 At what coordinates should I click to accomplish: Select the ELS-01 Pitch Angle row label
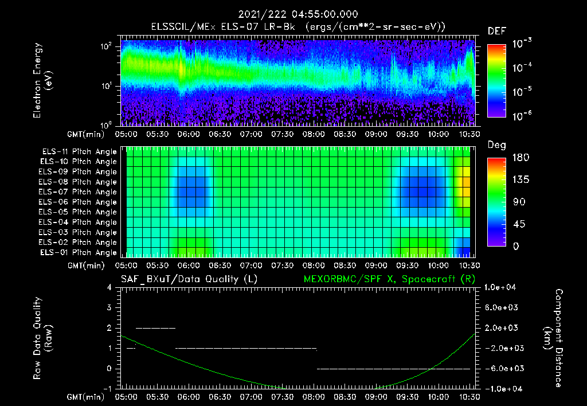coord(79,252)
